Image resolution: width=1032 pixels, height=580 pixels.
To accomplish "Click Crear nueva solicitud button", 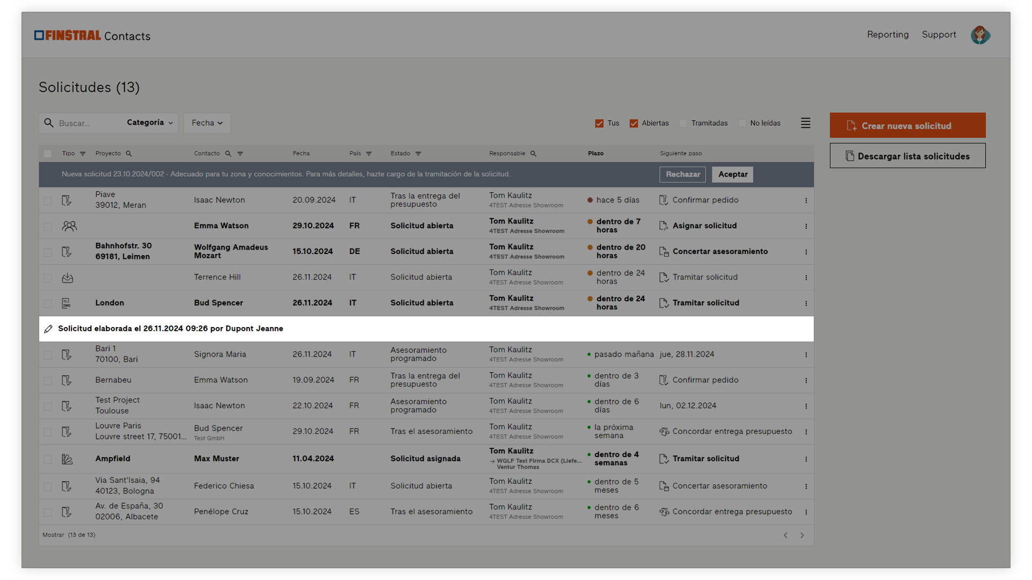I will tap(907, 126).
